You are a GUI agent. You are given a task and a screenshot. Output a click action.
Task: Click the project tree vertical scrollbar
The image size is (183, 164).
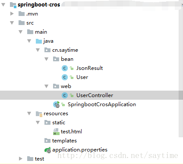click(x=181, y=69)
